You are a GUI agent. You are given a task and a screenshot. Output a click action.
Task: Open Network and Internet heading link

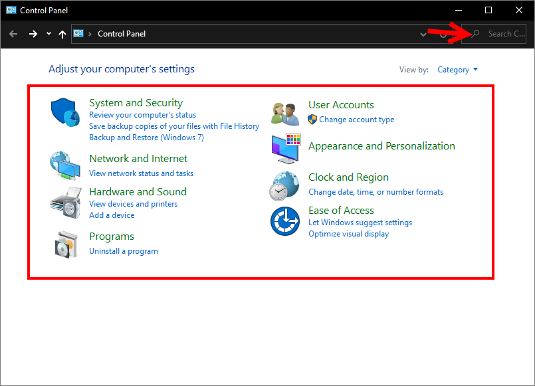tap(138, 159)
